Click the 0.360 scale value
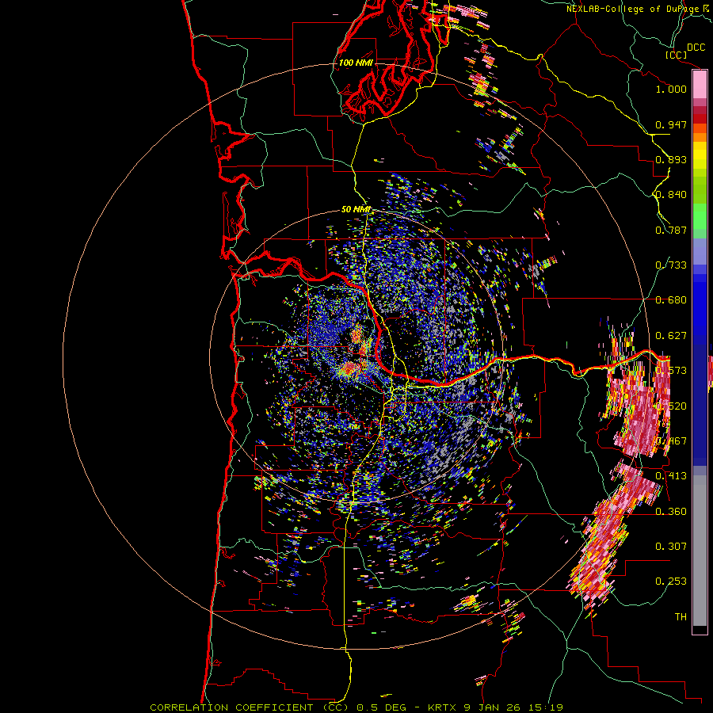 (671, 512)
